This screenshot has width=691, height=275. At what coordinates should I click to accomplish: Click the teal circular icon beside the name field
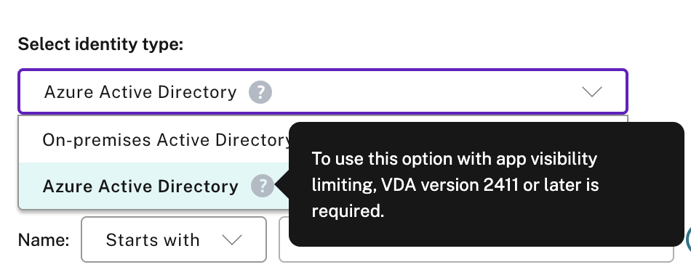688,239
